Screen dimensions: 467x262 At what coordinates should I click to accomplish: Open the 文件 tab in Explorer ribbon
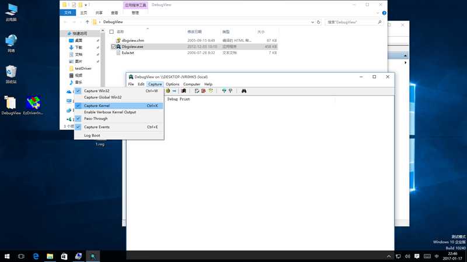[x=68, y=13]
